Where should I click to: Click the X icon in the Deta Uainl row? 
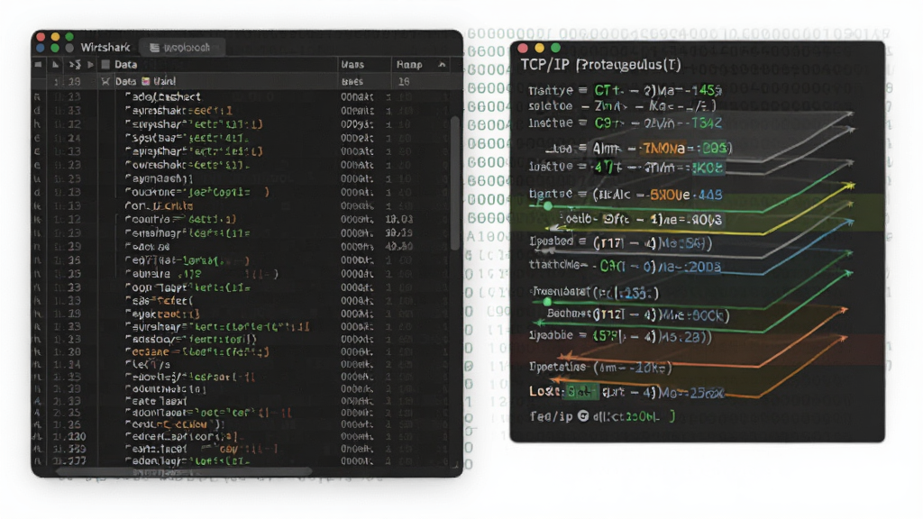click(x=105, y=81)
